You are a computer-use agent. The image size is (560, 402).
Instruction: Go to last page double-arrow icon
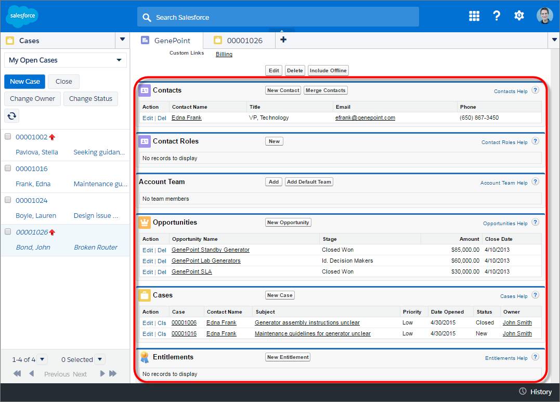[113, 373]
